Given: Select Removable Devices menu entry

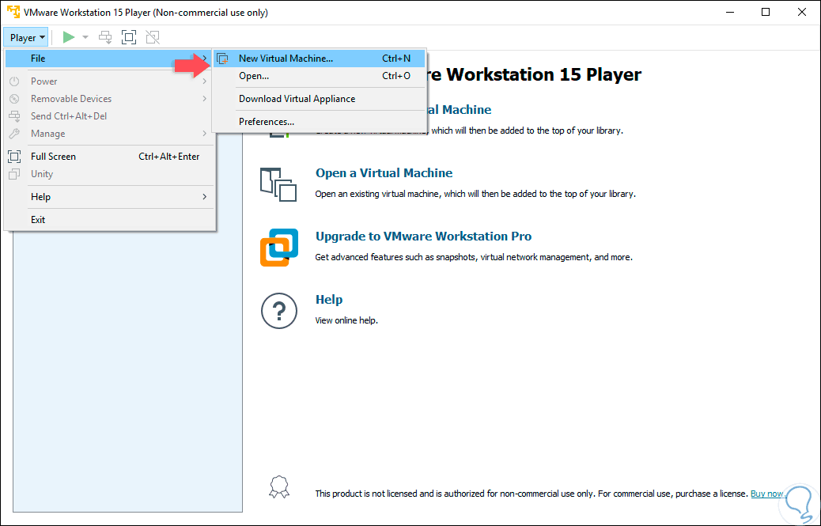Looking at the screenshot, I should click(108, 98).
